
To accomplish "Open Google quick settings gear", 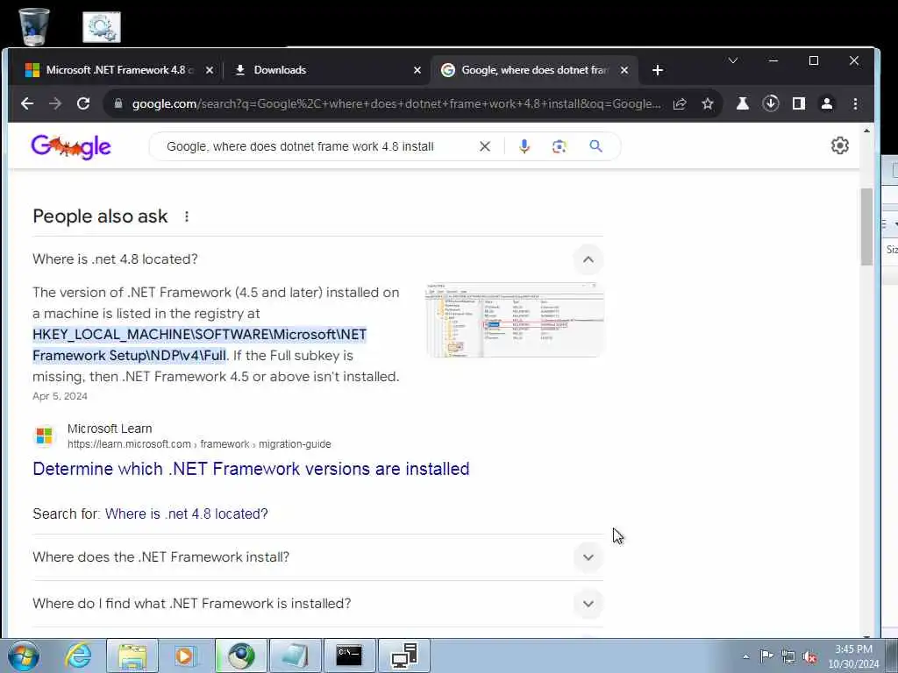I will pyautogui.click(x=840, y=145).
